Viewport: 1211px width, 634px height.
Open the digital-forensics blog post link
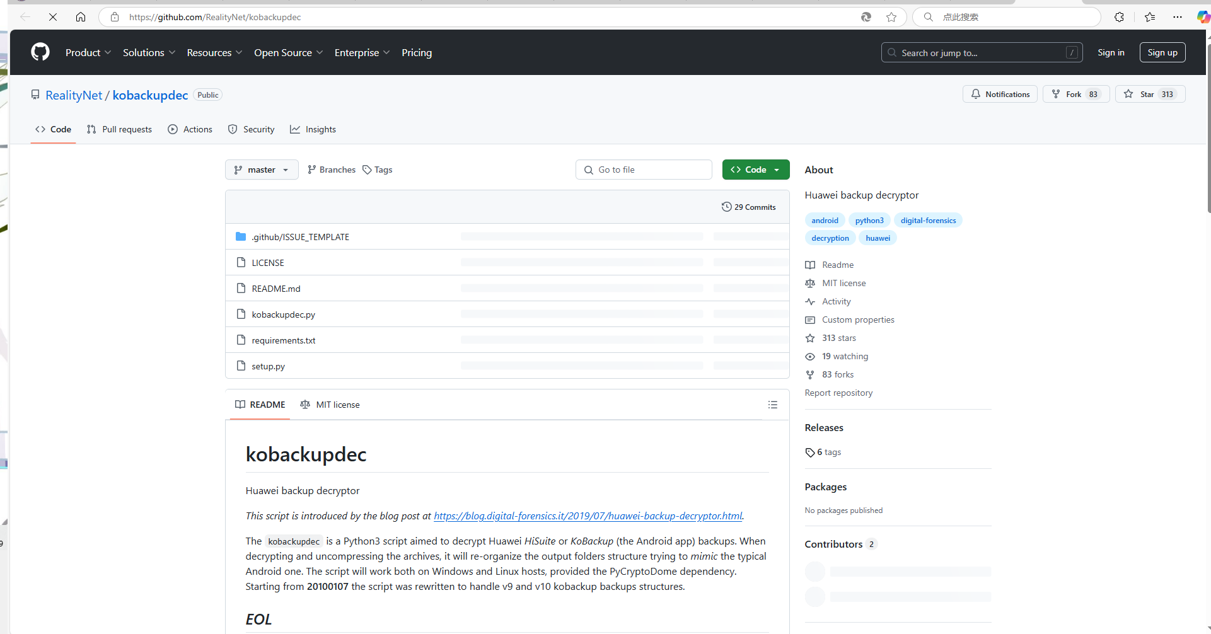click(x=588, y=516)
